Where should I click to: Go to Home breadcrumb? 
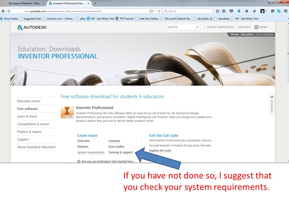(235, 34)
